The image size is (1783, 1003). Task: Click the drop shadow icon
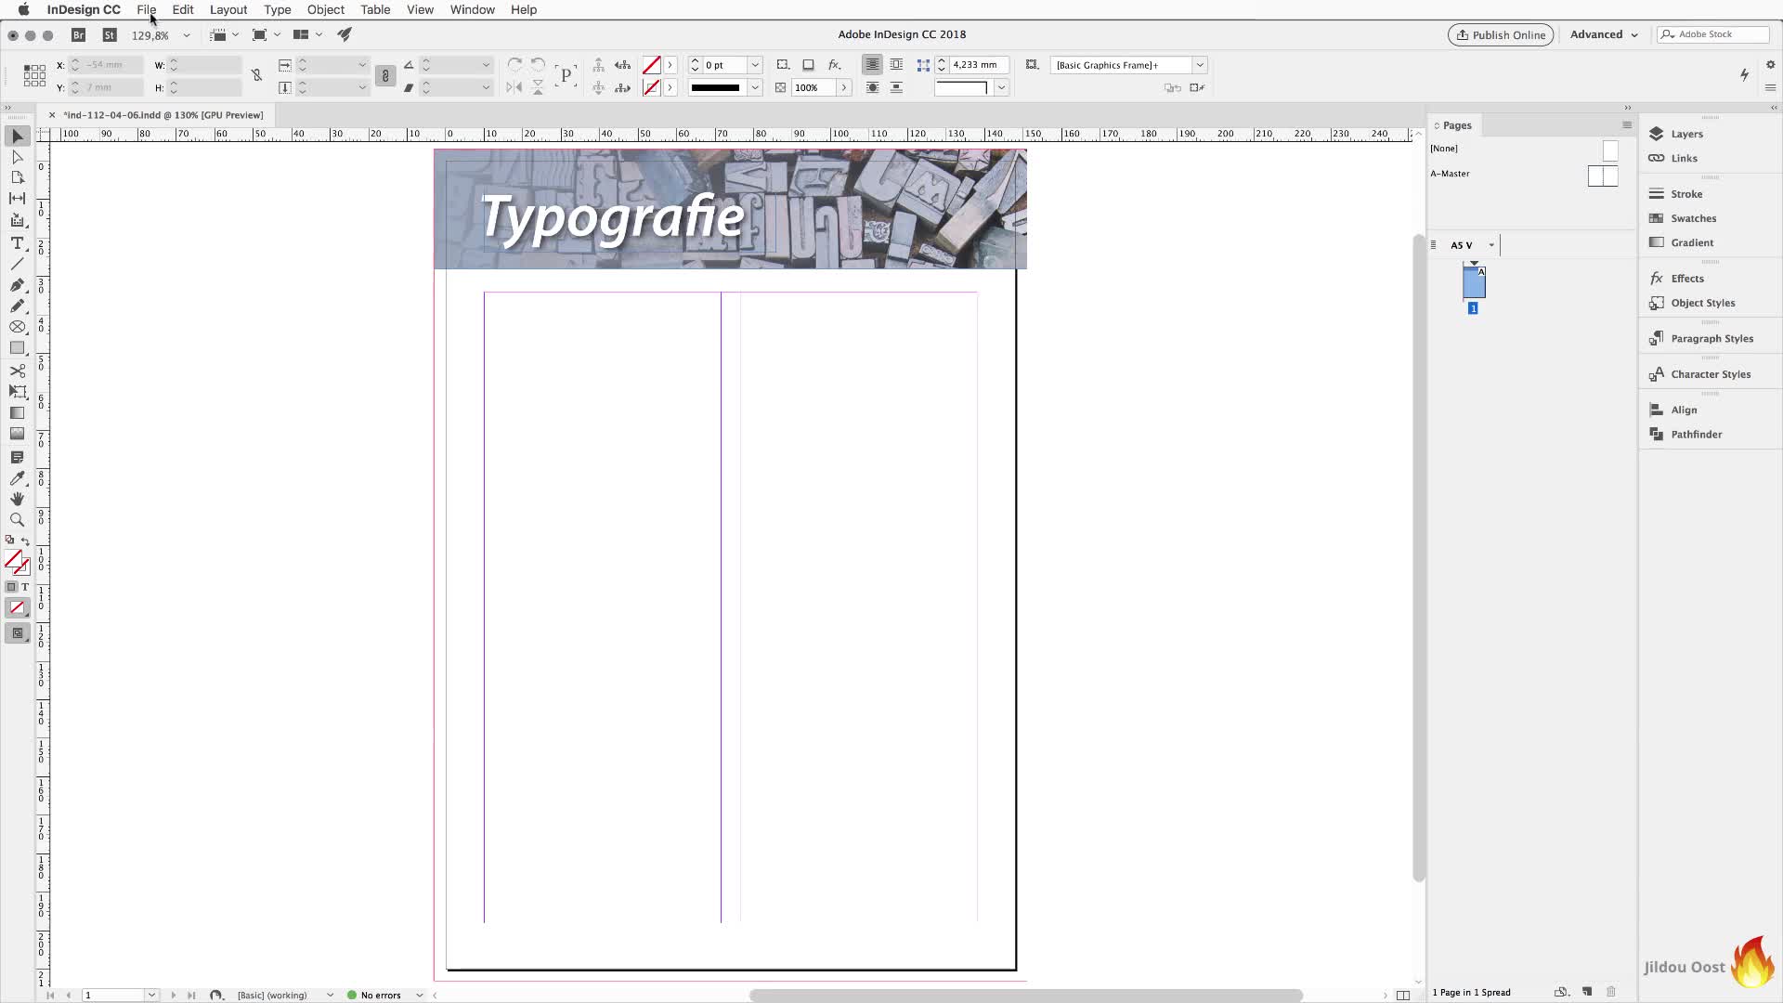tap(808, 65)
